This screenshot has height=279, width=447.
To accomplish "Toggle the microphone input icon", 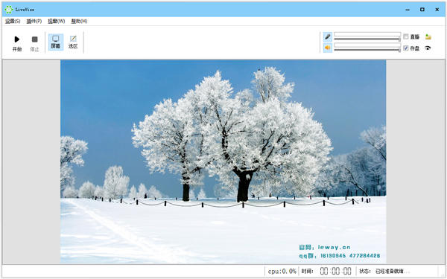I will [328, 36].
